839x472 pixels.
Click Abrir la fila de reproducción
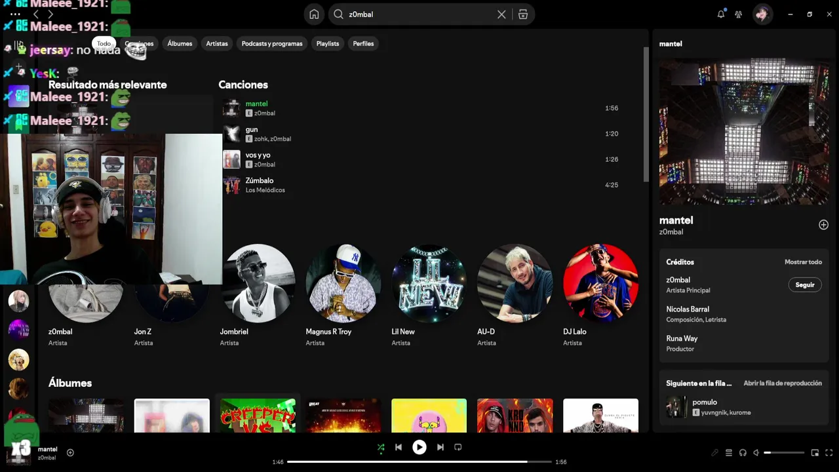(x=783, y=383)
